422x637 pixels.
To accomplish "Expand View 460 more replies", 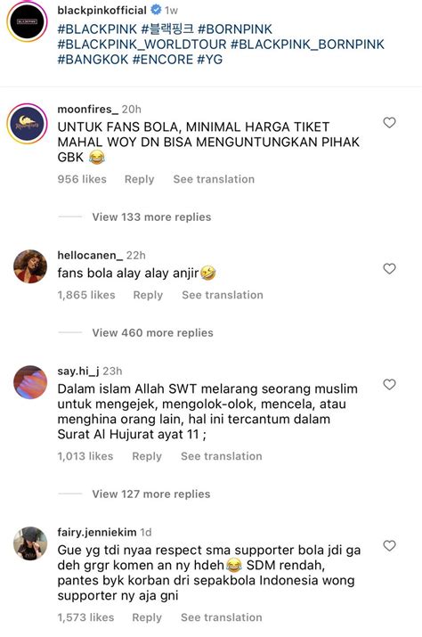I will point(152,332).
